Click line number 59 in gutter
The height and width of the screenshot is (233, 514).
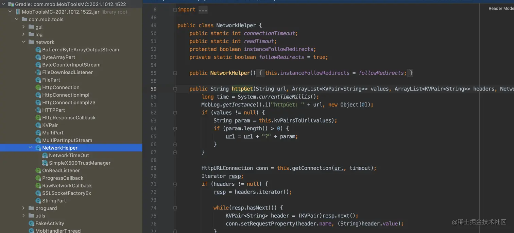click(x=153, y=89)
